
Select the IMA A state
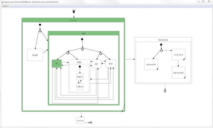(80, 77)
